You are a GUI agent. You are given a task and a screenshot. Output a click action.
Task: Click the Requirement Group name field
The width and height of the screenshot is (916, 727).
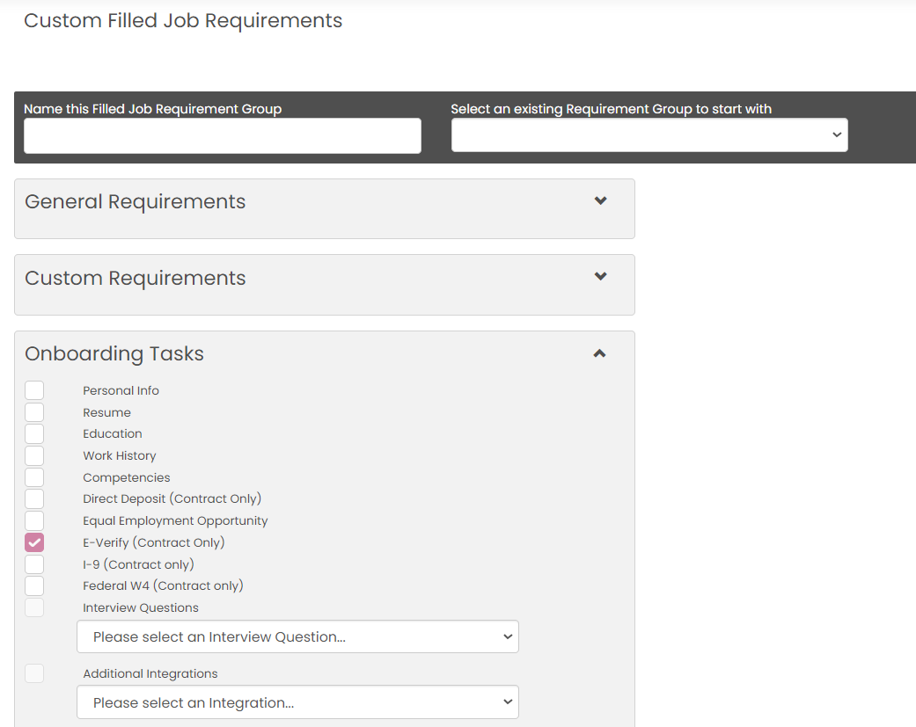coord(223,135)
